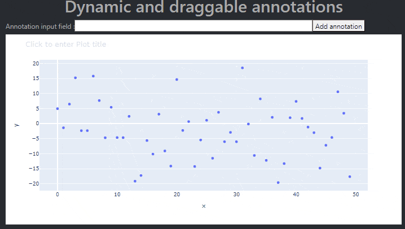
Task: Click the last data point at x=49
Action: (350, 177)
